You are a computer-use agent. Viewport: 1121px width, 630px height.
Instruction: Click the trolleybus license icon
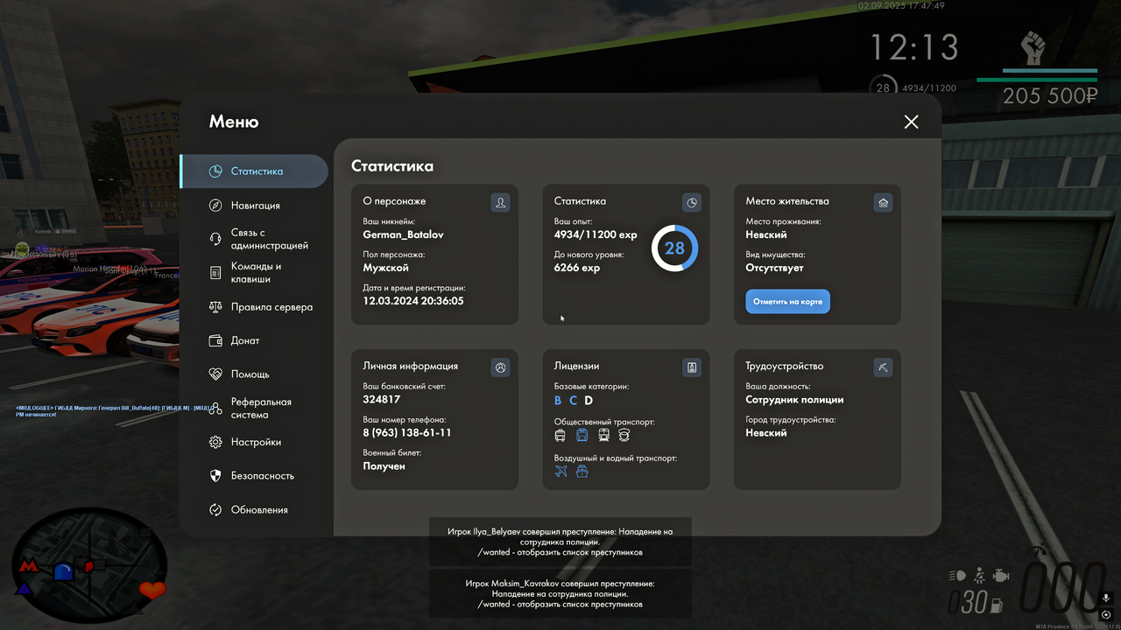[x=560, y=435]
